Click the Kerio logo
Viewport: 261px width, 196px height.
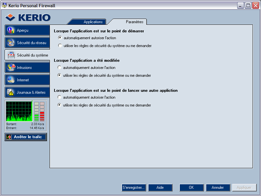pos(28,18)
